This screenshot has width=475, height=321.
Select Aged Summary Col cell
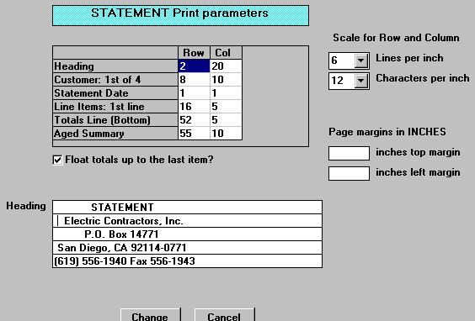[x=226, y=134]
